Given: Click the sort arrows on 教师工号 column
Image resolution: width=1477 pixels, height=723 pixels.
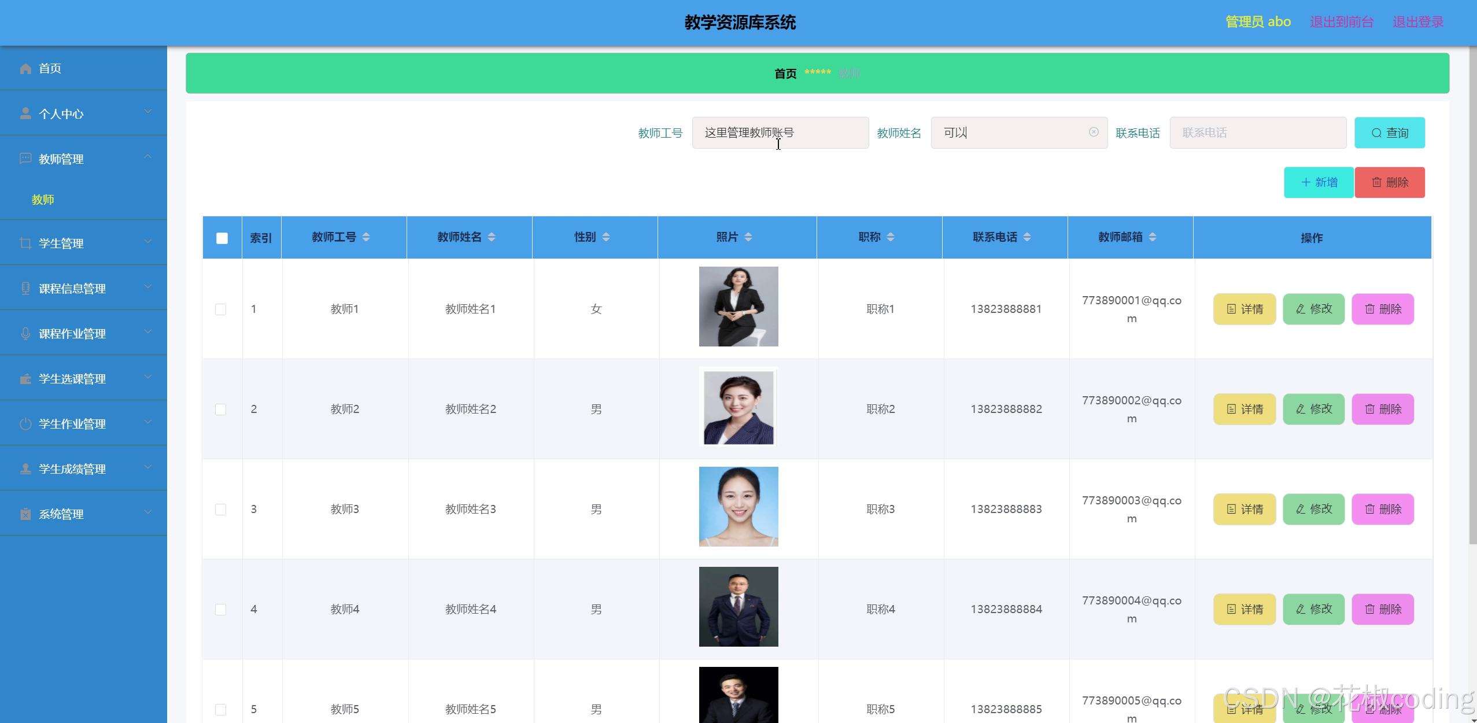Looking at the screenshot, I should [366, 237].
